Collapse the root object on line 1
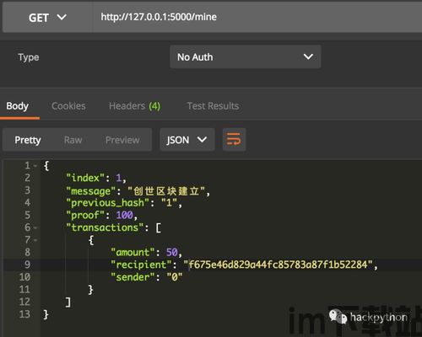422x337 pixels. [x=35, y=166]
